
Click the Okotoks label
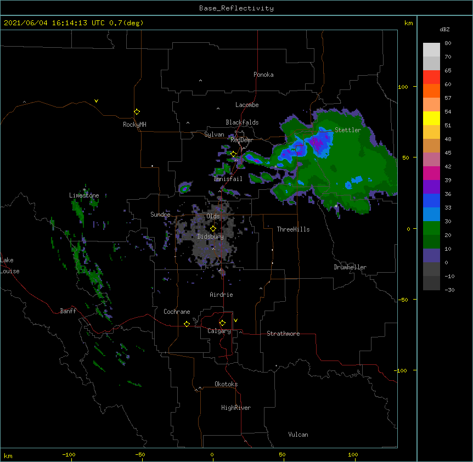pyautogui.click(x=226, y=384)
